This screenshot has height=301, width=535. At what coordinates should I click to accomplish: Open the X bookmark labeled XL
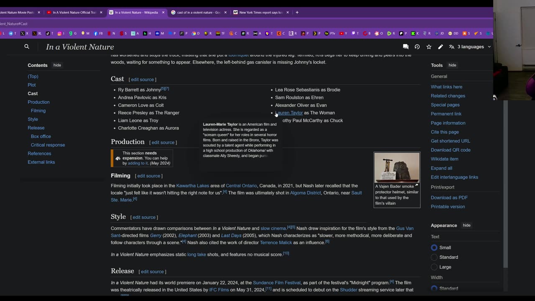click(37, 33)
